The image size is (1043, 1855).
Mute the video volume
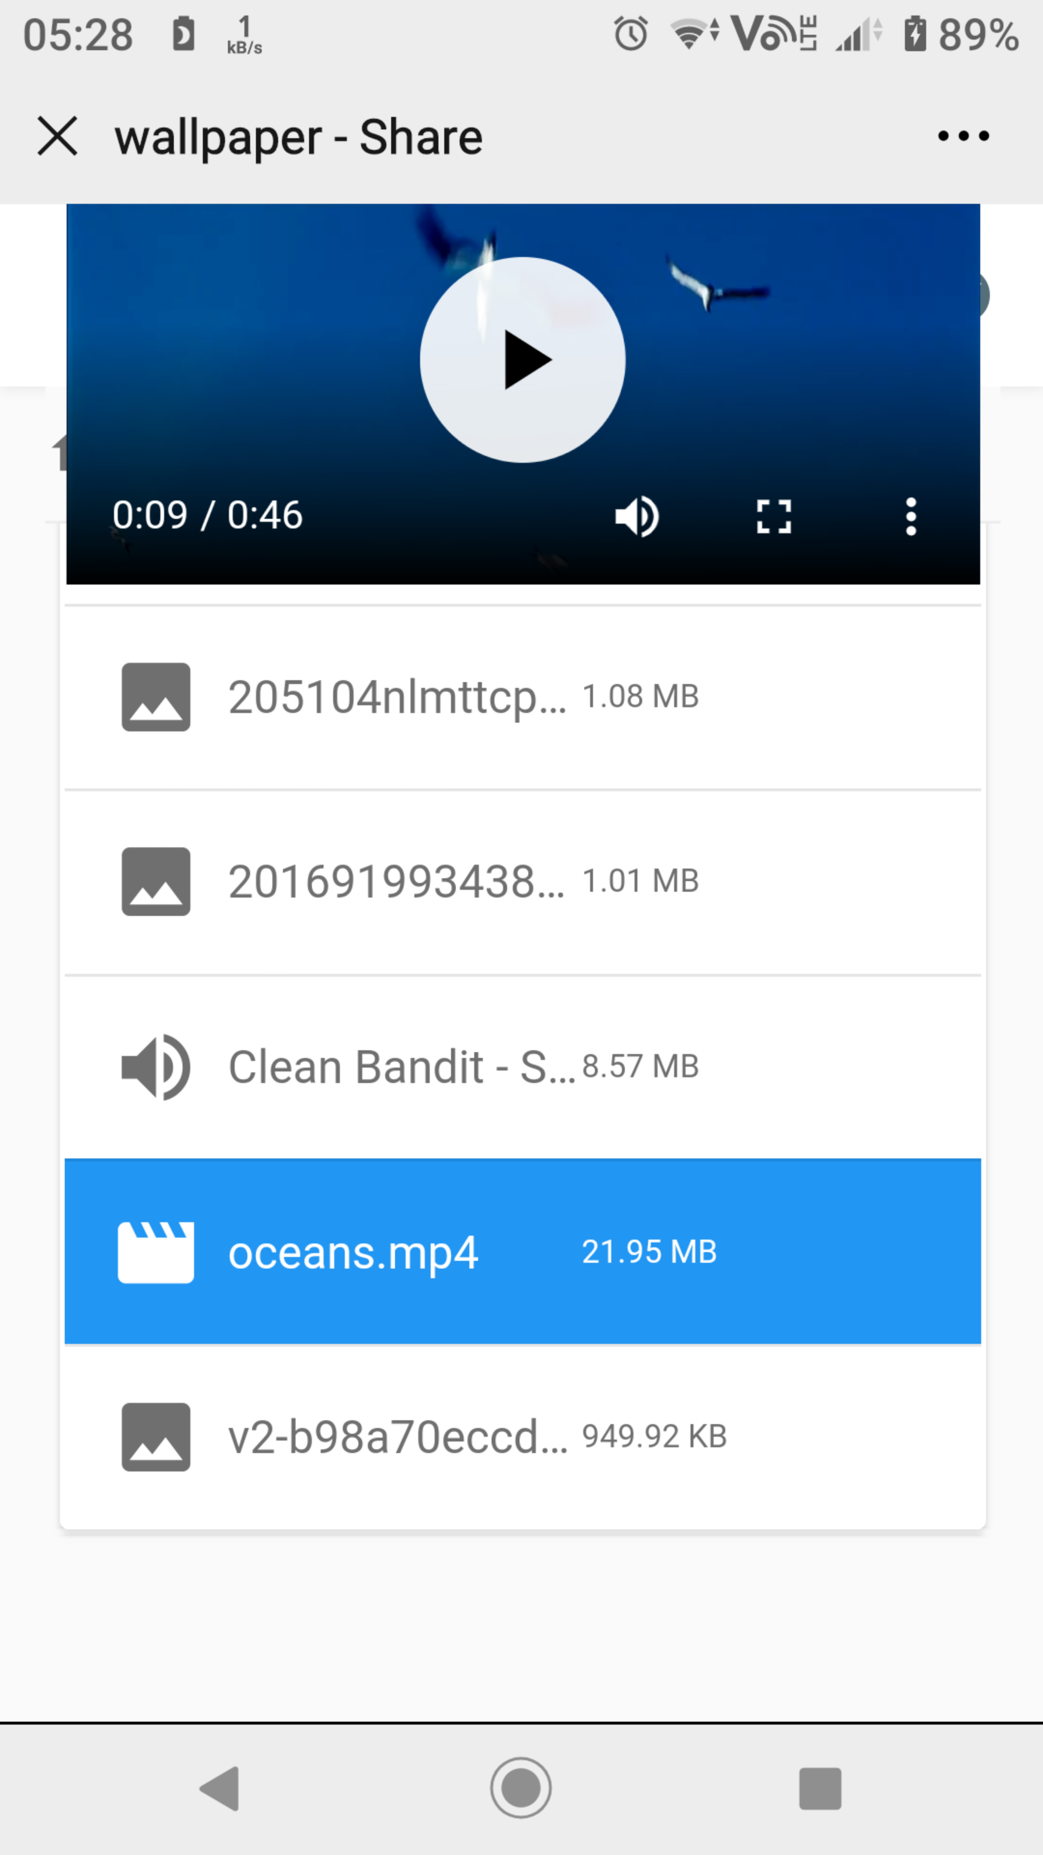pos(636,515)
